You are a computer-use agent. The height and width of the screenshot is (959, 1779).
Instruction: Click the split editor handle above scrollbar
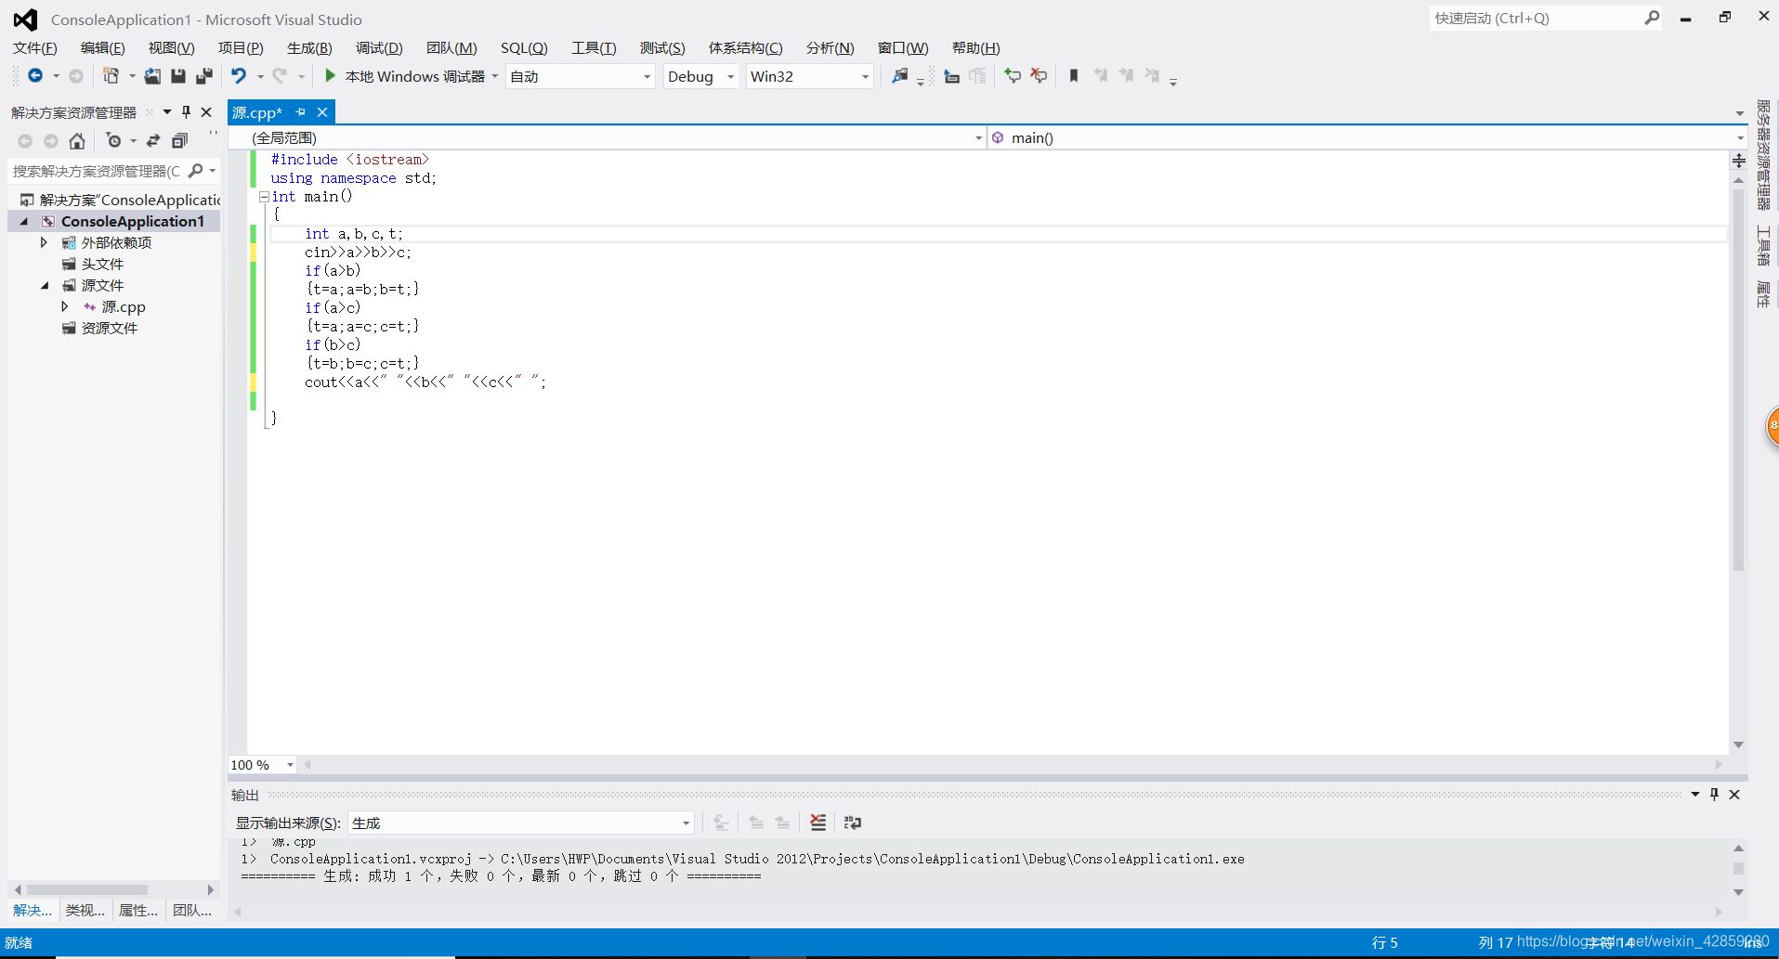pos(1738,161)
